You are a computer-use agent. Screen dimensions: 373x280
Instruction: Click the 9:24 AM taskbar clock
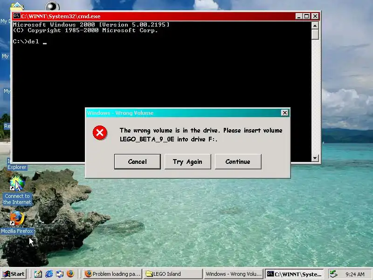click(x=355, y=274)
